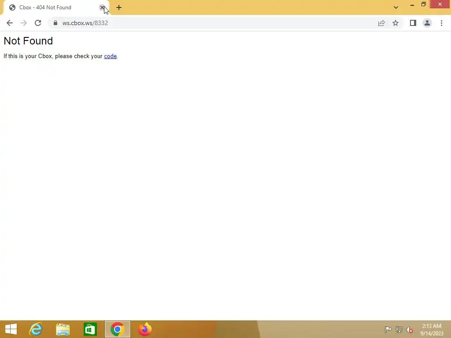Open the clock showing 2:13 AM
Viewport: 451px width, 338px height.
(432, 330)
